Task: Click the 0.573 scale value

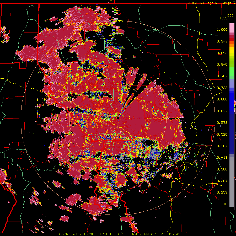Action: tap(222, 123)
